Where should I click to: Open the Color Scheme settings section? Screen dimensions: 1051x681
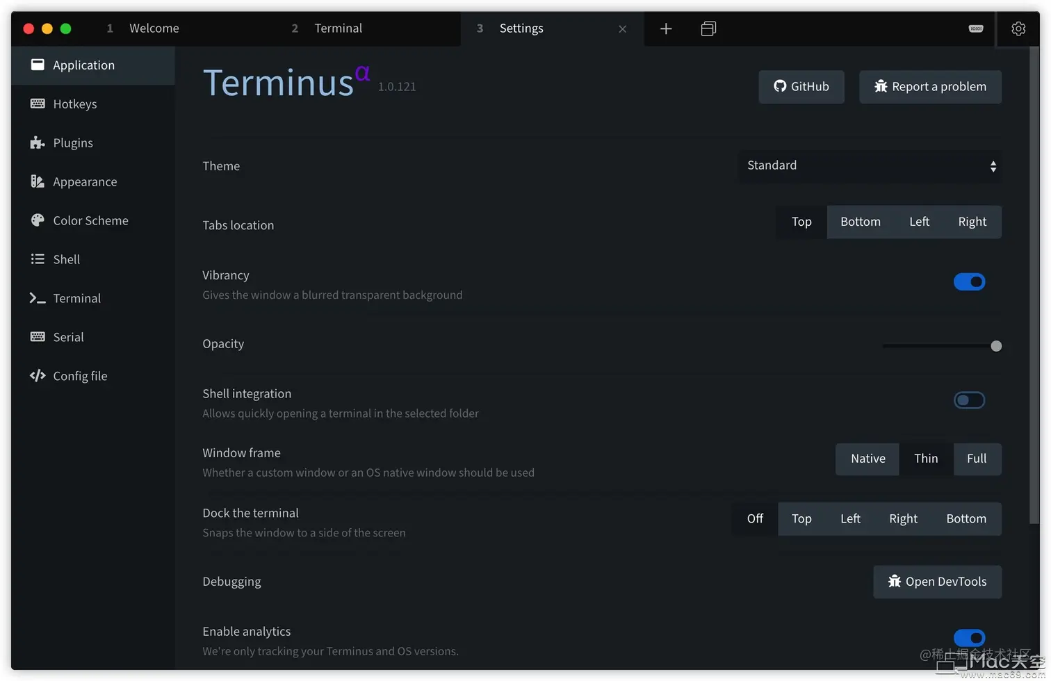pyautogui.click(x=93, y=221)
